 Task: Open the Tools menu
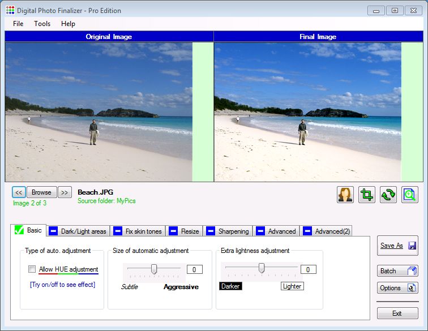42,24
